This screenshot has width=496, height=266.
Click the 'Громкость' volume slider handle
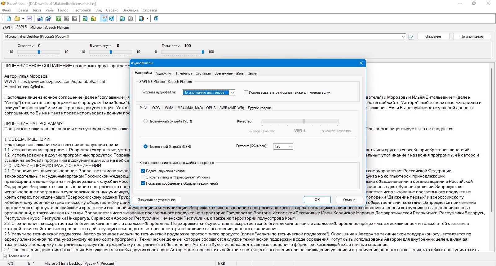click(x=203, y=52)
